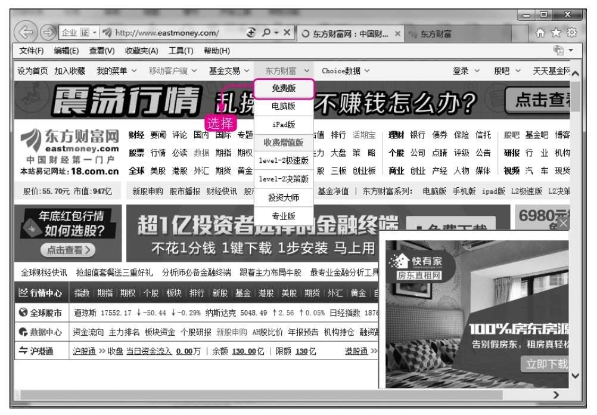This screenshot has width=597, height=415.
Task: Open the 工具(T) menu
Action: click(x=181, y=51)
